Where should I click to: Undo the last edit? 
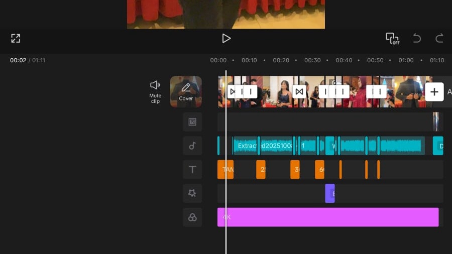coord(417,38)
